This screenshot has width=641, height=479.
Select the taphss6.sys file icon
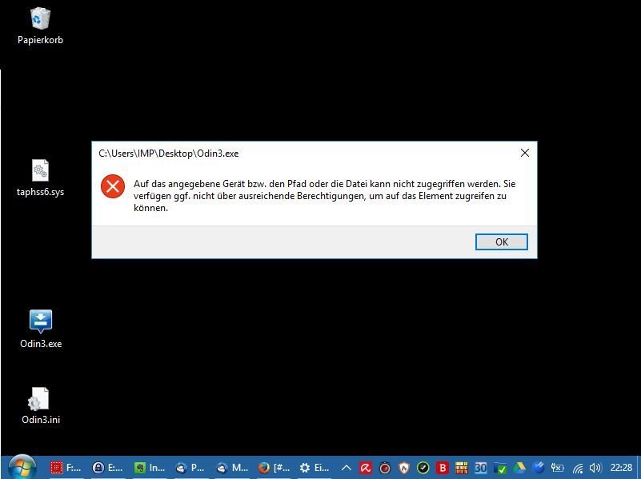click(x=40, y=178)
